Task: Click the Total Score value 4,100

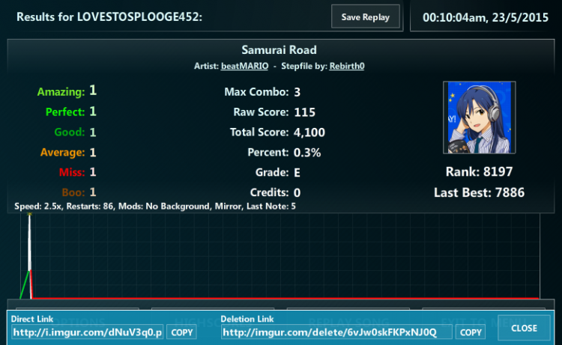Action: pyautogui.click(x=309, y=132)
